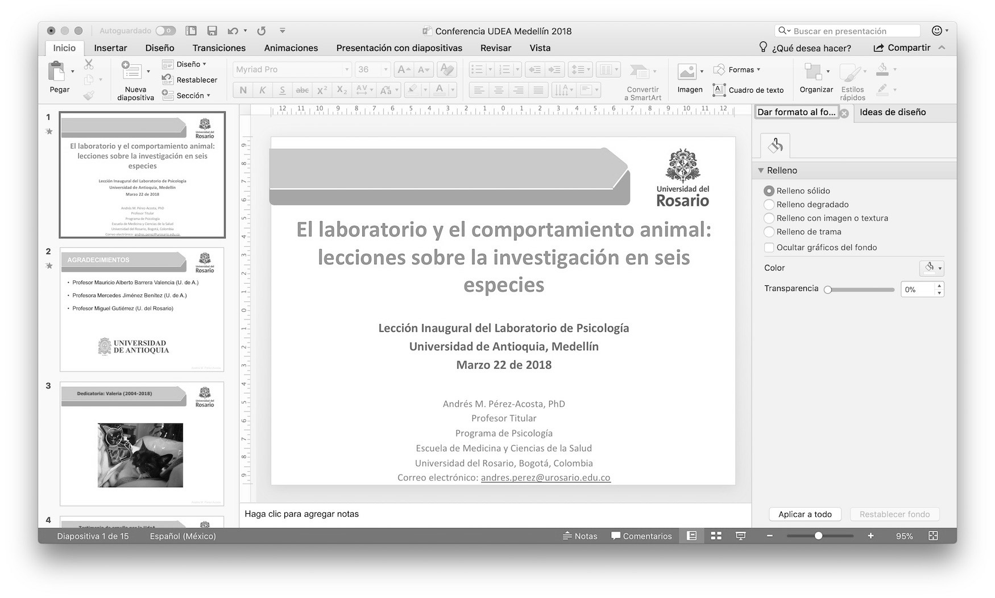Viewport: 995px width, 598px height.
Task: Click the Organizar icon
Action: coord(812,72)
